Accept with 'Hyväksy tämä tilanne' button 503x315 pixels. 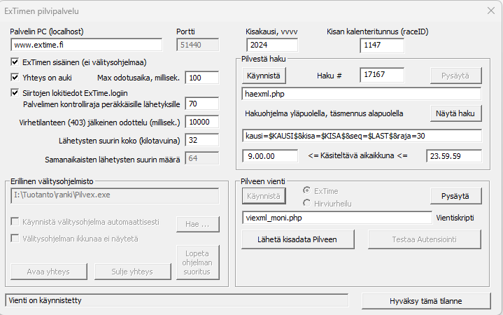(x=426, y=301)
